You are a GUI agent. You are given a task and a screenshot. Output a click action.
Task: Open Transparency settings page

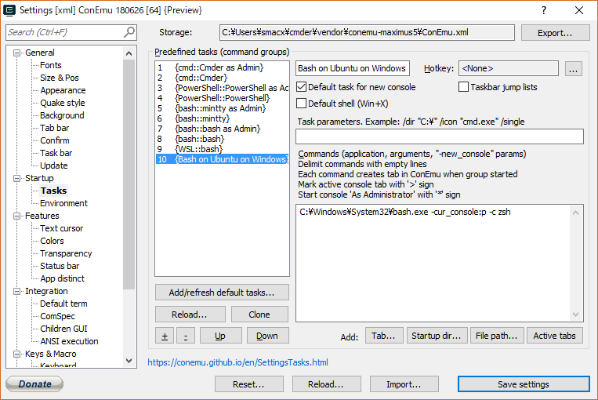(66, 253)
